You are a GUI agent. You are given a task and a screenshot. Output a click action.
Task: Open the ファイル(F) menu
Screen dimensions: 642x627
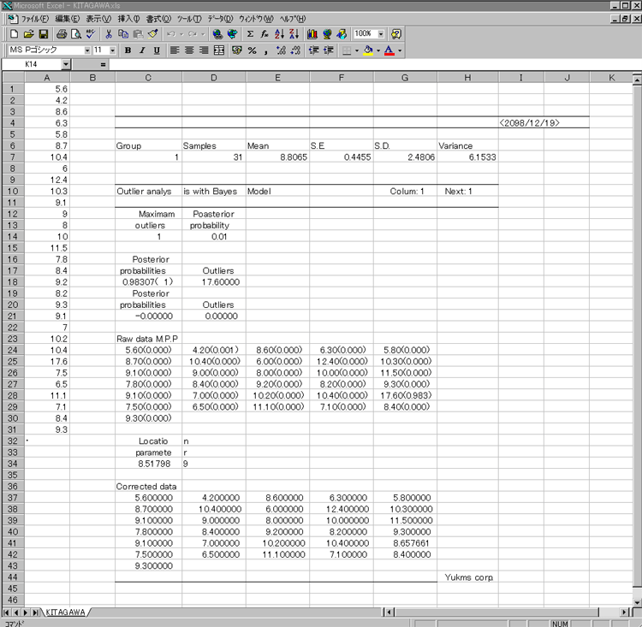point(35,19)
